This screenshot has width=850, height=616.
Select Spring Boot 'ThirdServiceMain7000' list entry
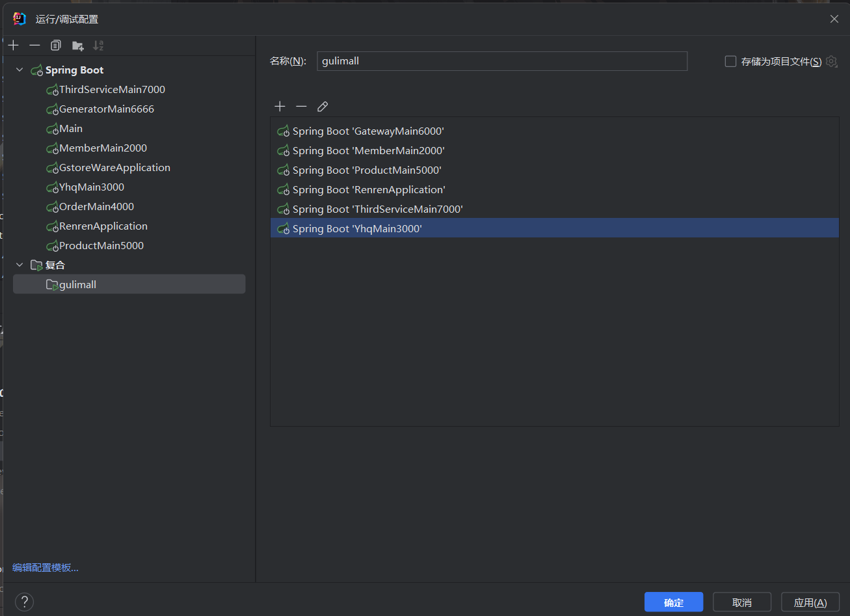tap(554, 209)
